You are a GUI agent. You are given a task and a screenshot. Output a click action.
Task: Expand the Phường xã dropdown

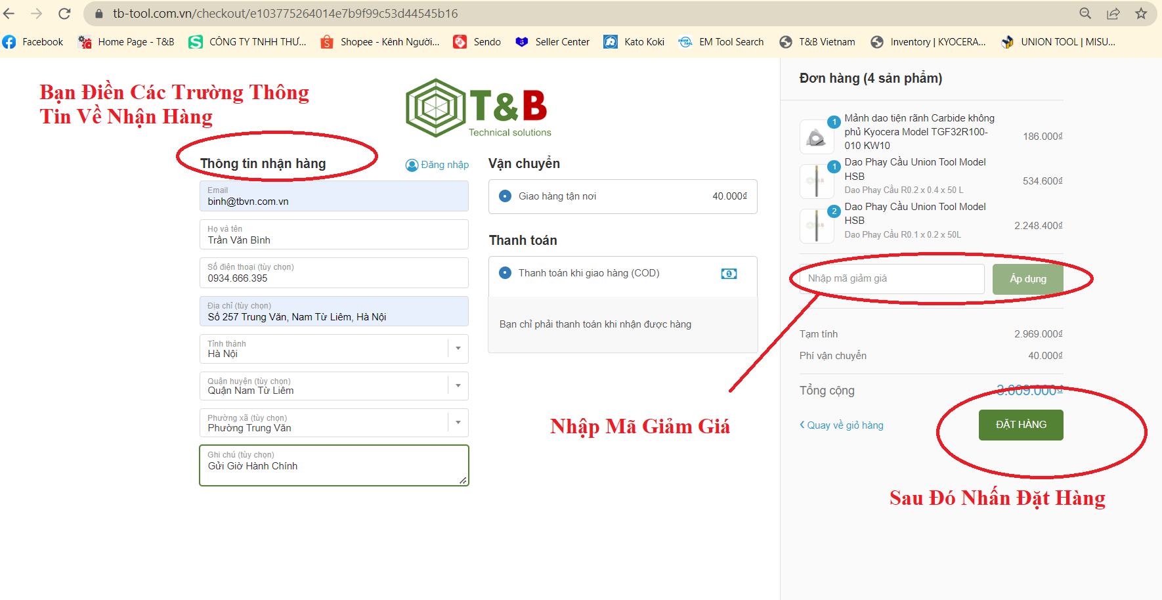tap(458, 422)
